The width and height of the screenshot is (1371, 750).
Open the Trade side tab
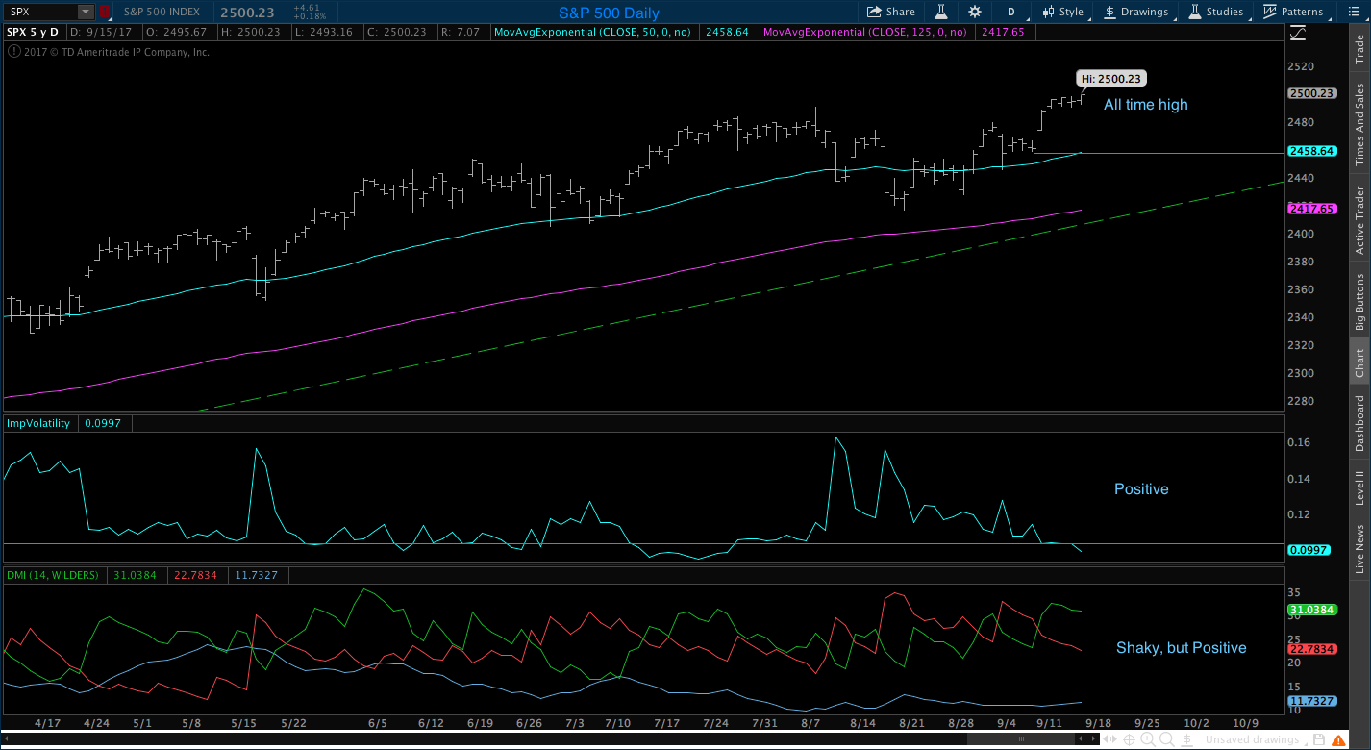[x=1359, y=50]
